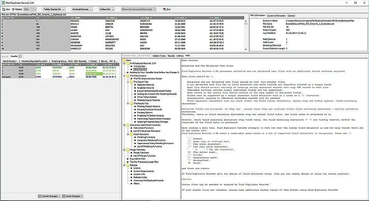Open the 500 record count dropdown
This screenshot has width=369, height=201.
point(30,10)
